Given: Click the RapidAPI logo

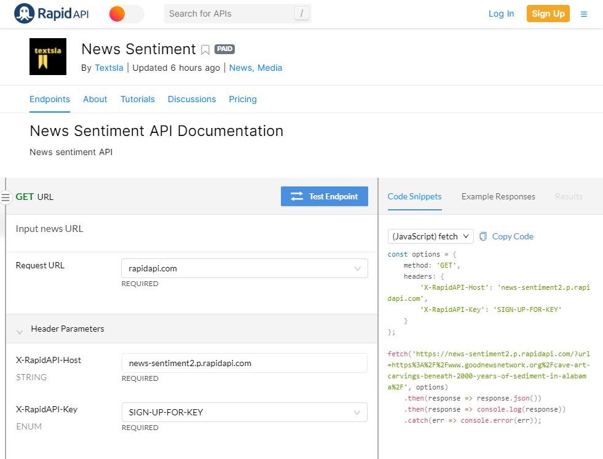Looking at the screenshot, I should [x=51, y=13].
